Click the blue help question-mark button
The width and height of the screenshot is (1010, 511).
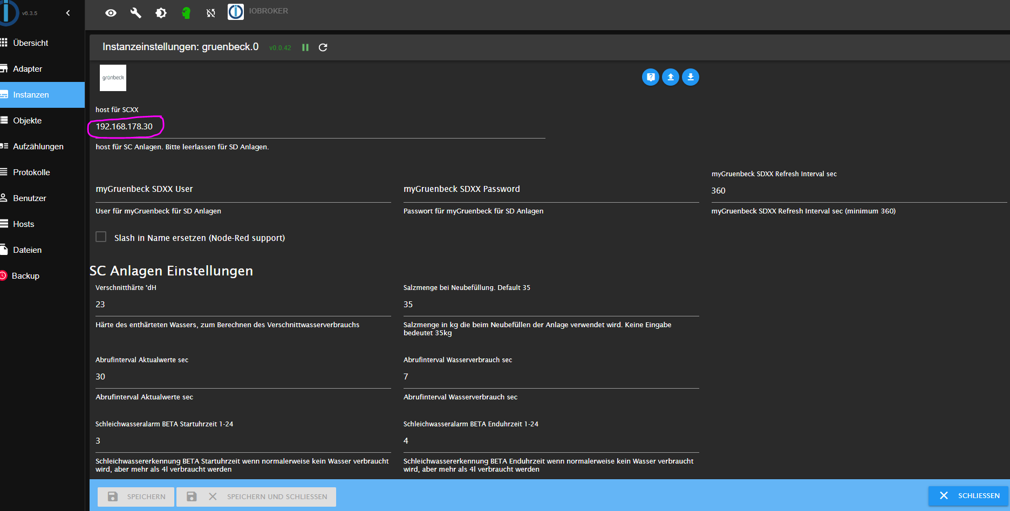pyautogui.click(x=651, y=77)
